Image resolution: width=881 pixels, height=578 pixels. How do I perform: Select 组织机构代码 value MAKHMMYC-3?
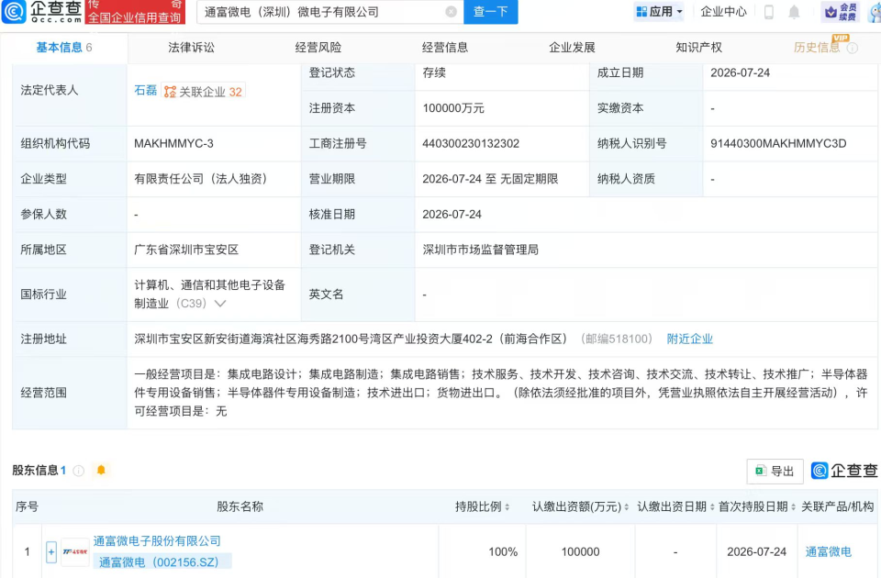click(173, 144)
